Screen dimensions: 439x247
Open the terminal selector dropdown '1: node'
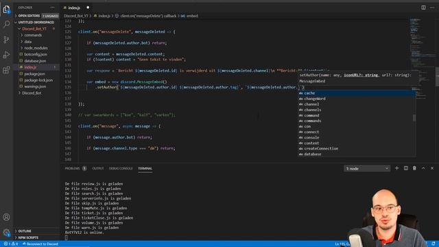[367, 169]
